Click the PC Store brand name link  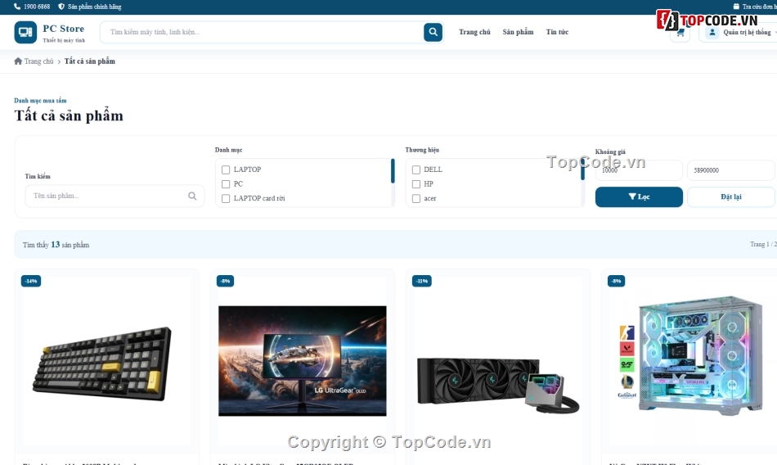point(64,29)
